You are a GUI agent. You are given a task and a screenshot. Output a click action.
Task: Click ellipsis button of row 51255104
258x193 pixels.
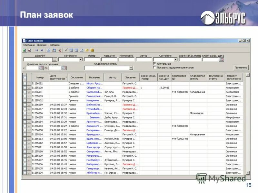point(29,173)
